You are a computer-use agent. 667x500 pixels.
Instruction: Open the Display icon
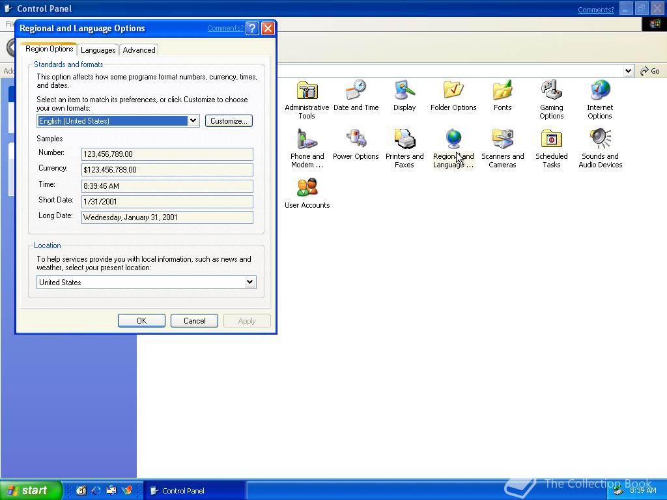coord(404,90)
